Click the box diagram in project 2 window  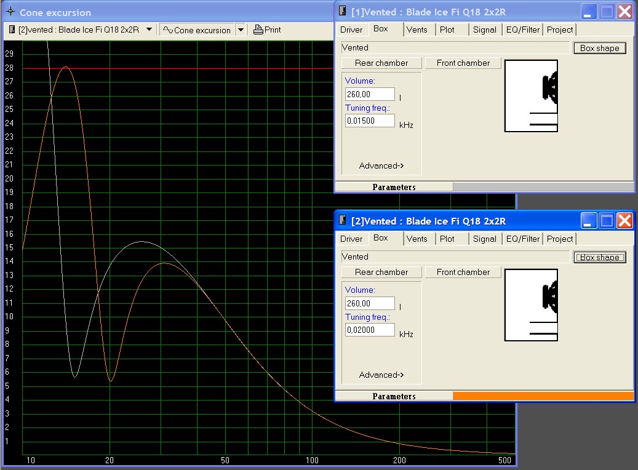tap(531, 305)
